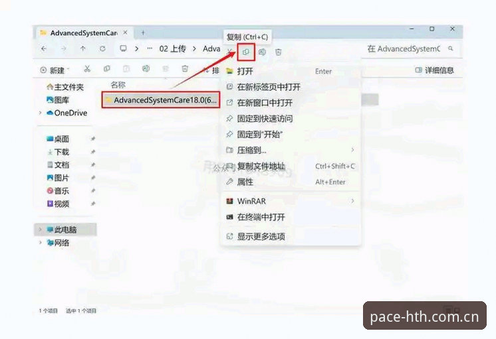
Task: Click the pin icon next to 下载
Action: 93,152
